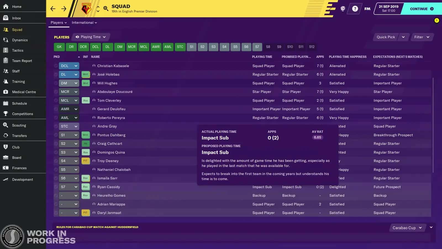Open Team Report via its clipboard icon
This screenshot has height=249, width=442.
pyautogui.click(x=6, y=61)
